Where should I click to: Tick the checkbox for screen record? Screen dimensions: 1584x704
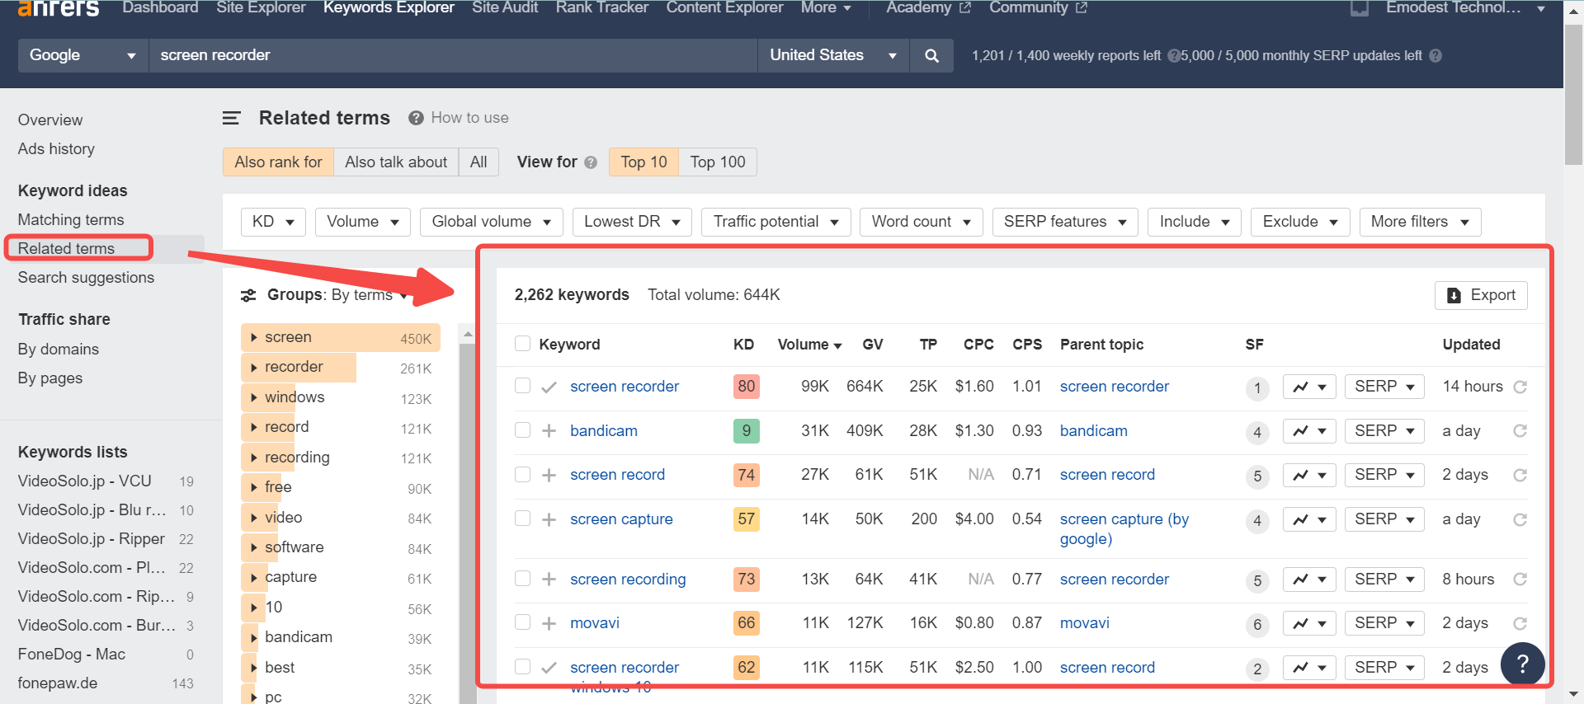pyautogui.click(x=522, y=474)
